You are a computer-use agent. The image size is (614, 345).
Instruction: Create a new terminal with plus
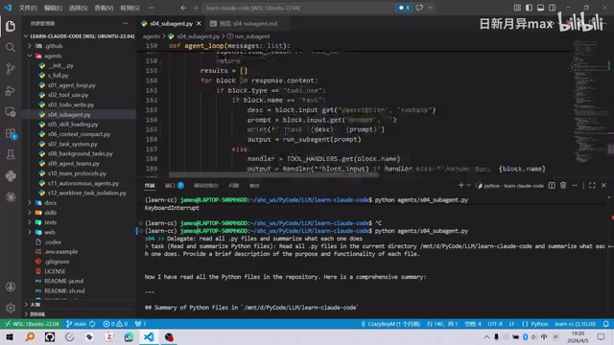(x=460, y=185)
